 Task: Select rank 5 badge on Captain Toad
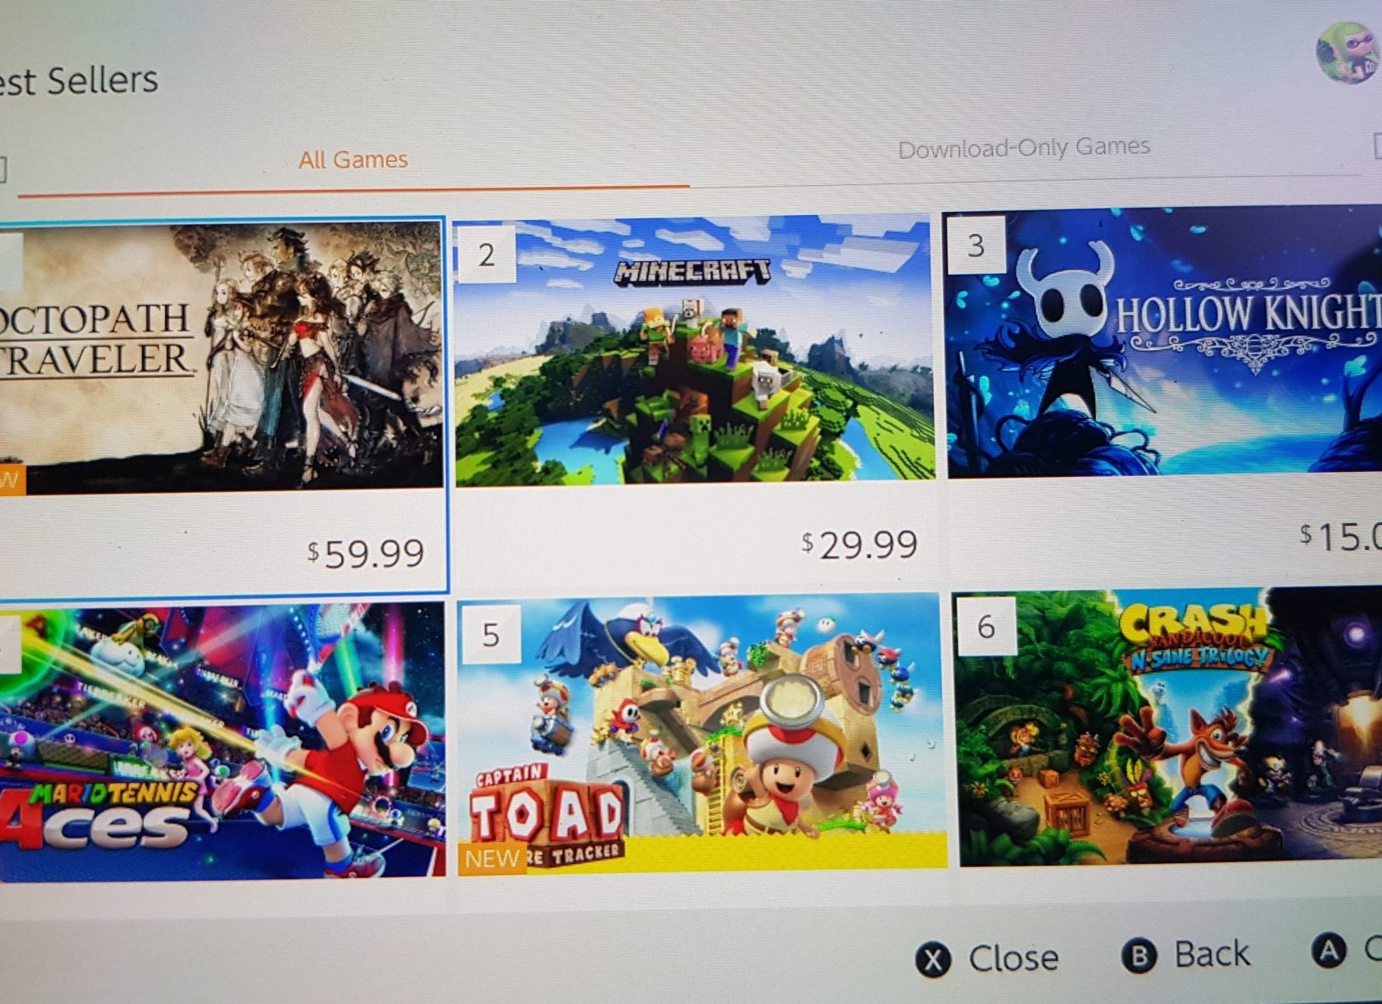point(491,634)
